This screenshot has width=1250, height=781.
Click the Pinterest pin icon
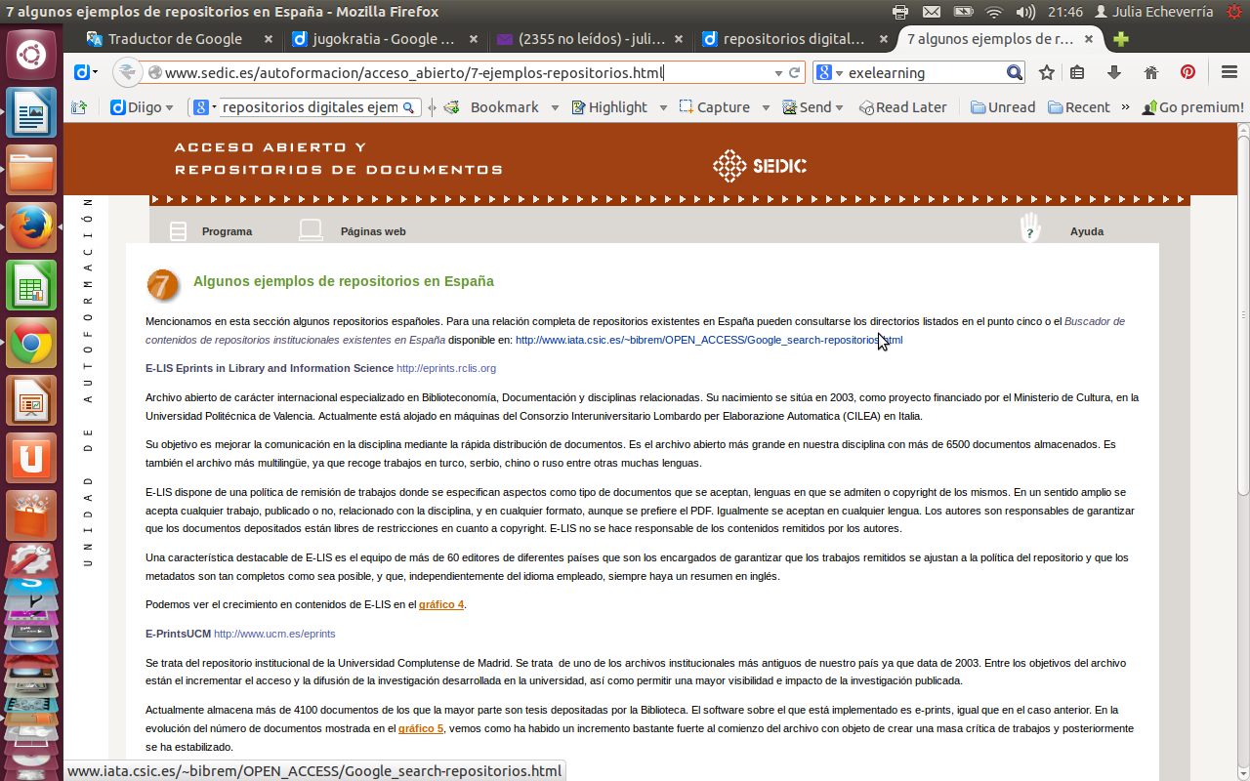(1187, 73)
